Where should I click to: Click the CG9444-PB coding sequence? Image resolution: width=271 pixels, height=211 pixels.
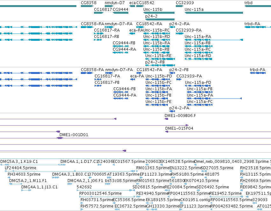pos(121,92)
